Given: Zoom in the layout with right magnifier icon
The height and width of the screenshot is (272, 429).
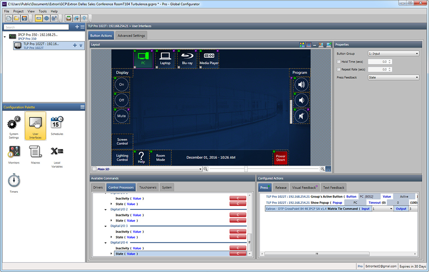Looking at the screenshot, I should (x=323, y=169).
